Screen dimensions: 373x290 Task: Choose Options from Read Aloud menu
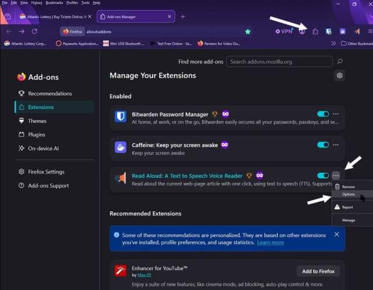352,194
